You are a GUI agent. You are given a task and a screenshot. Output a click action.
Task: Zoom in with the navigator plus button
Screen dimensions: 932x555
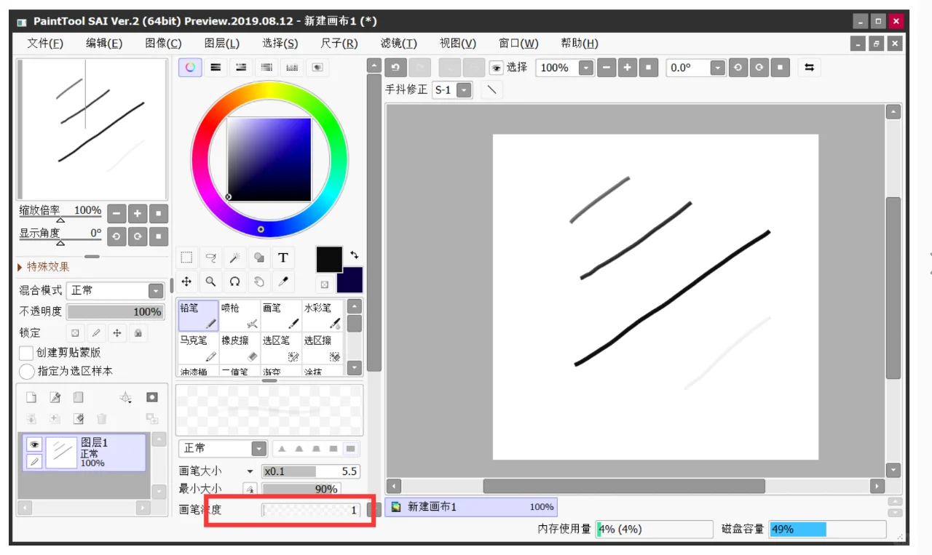click(138, 214)
